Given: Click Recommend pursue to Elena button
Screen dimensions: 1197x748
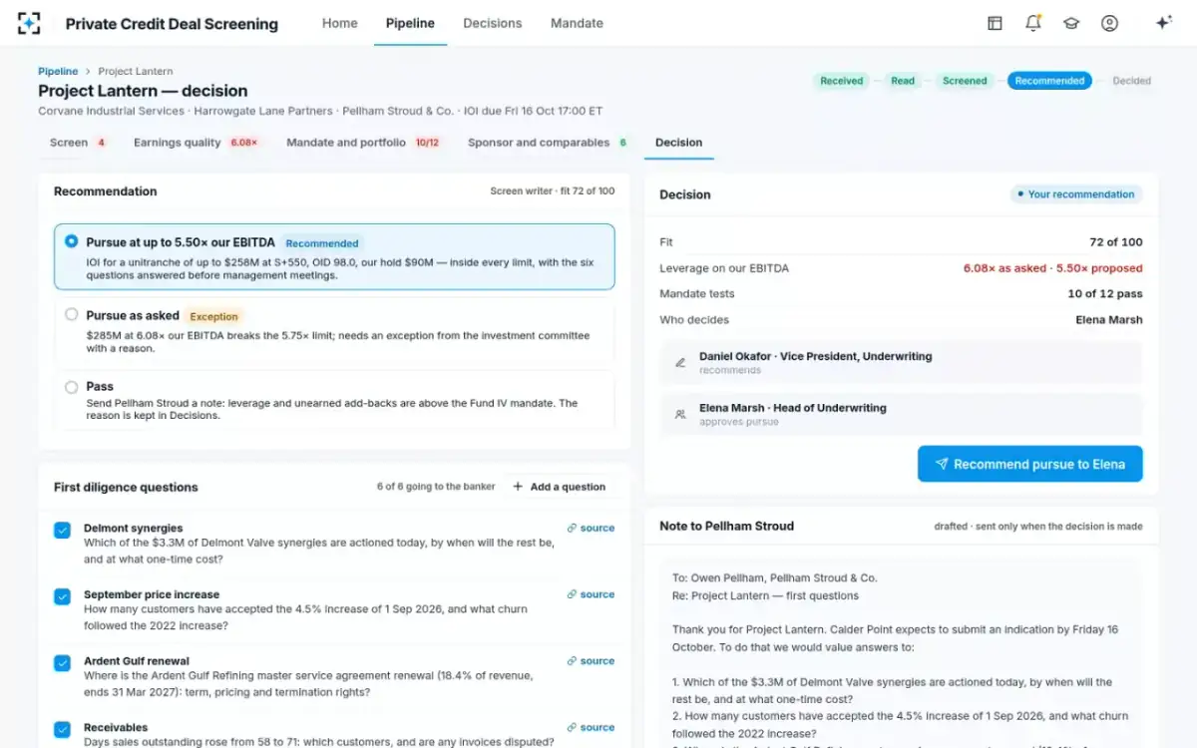Looking at the screenshot, I should pyautogui.click(x=1029, y=464).
